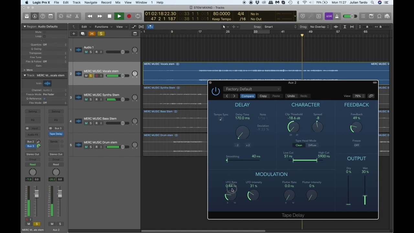Toggle Cycle mode in transport
This screenshot has width=414, height=233.
pyautogui.click(x=138, y=16)
